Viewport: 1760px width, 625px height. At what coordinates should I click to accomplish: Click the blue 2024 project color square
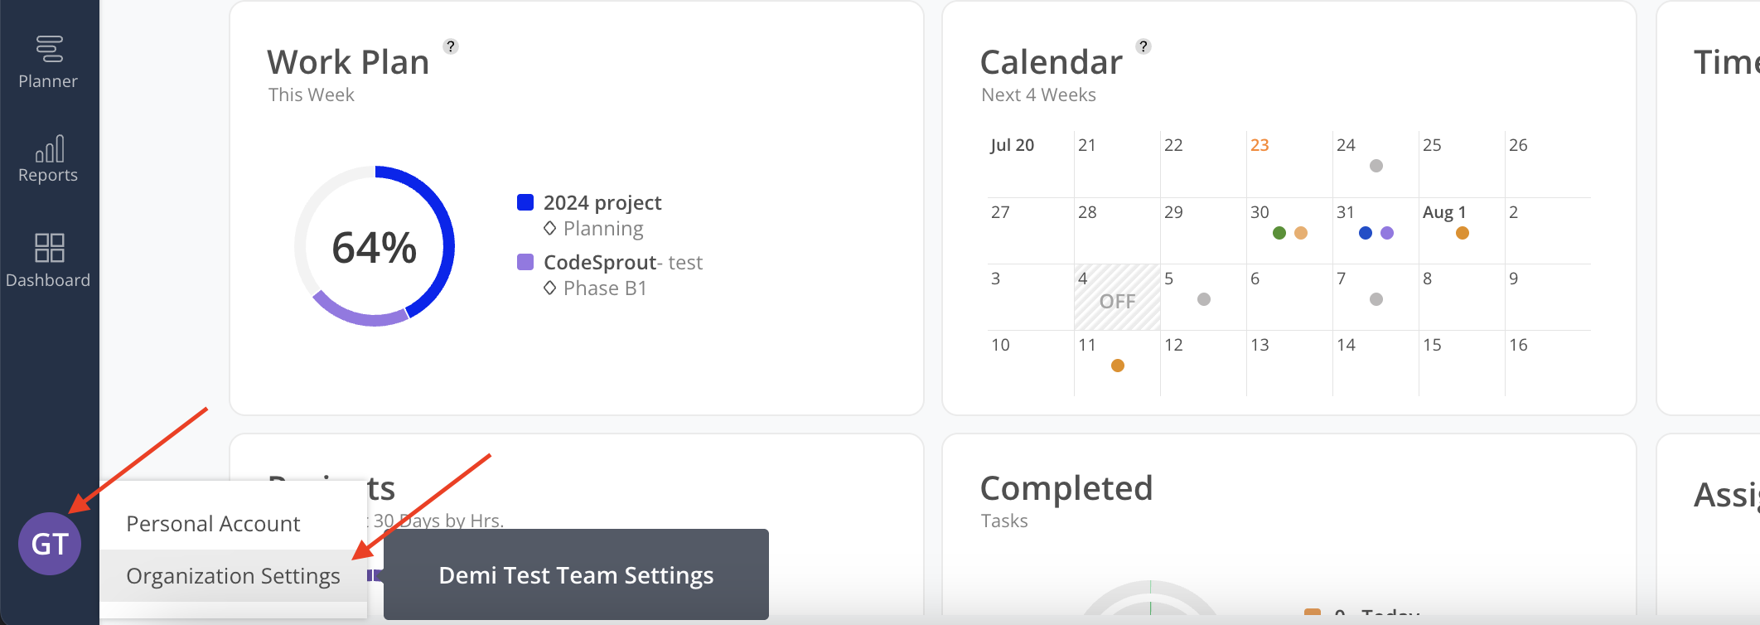coord(525,202)
